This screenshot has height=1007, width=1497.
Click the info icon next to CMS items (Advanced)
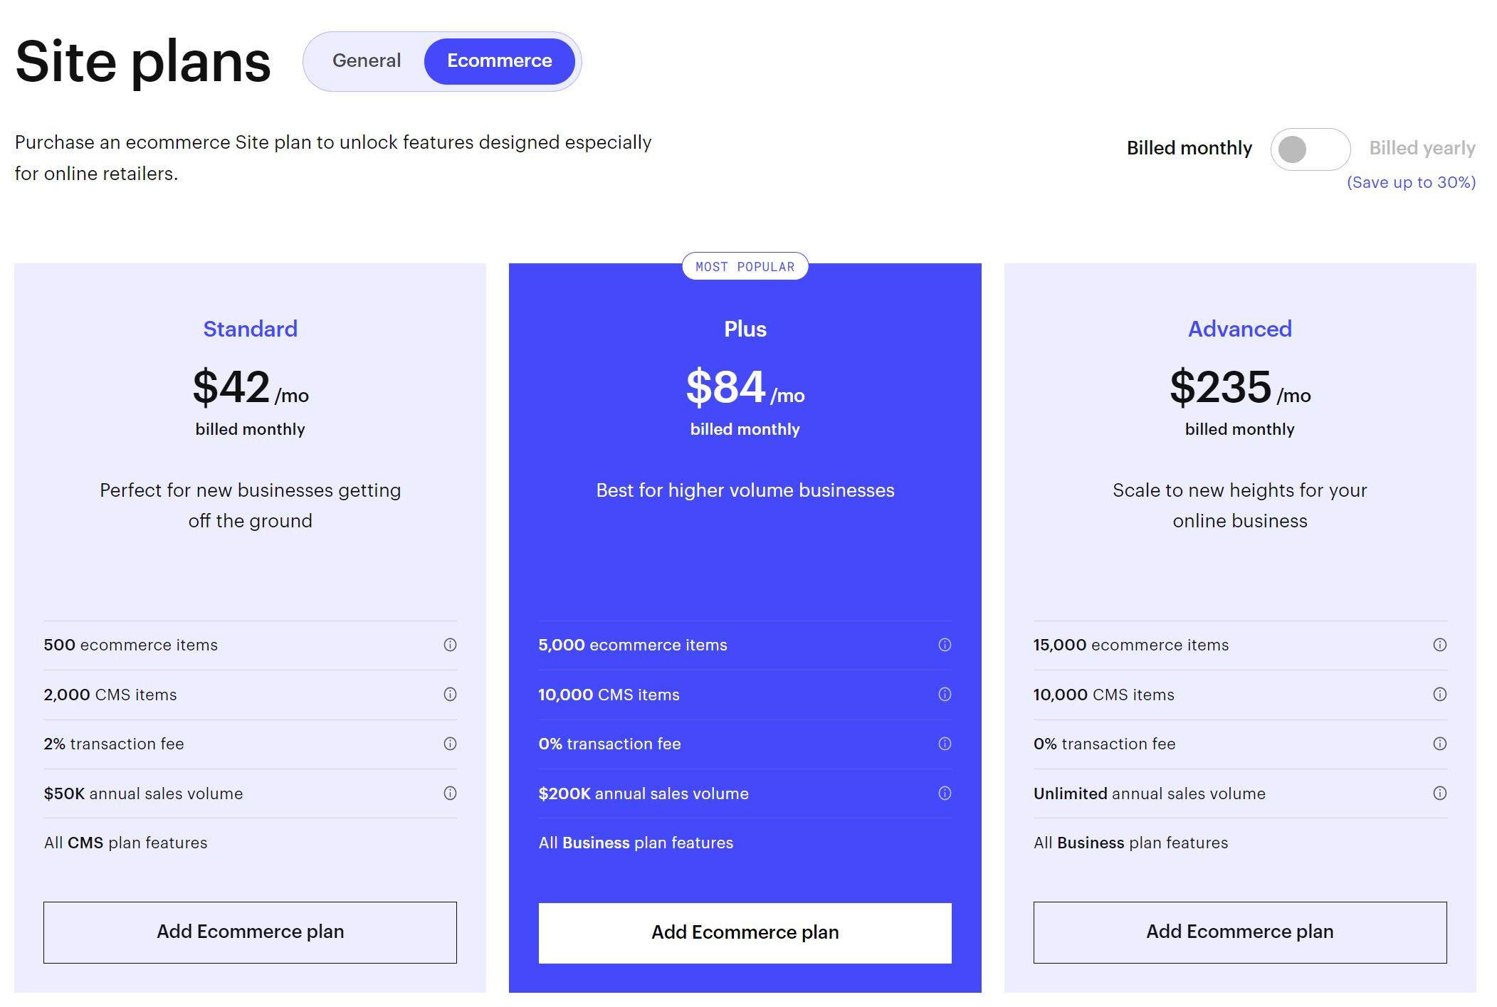point(1439,695)
